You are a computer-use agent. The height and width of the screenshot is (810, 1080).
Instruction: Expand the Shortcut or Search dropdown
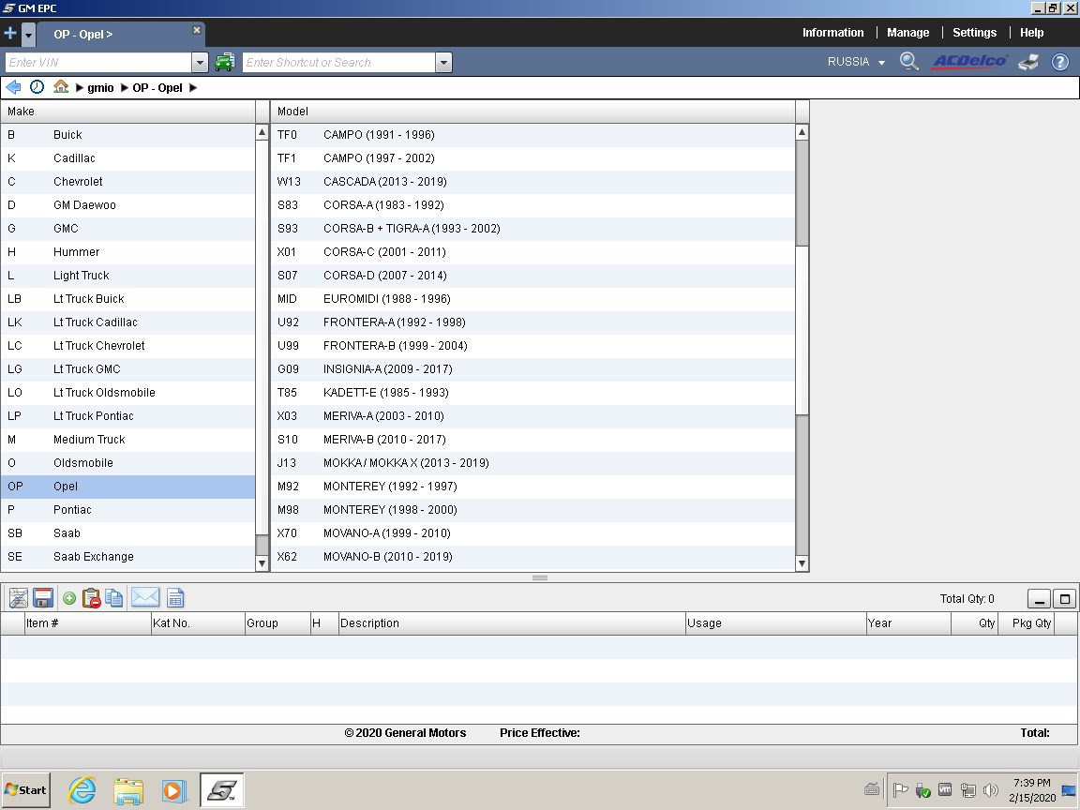[443, 63]
